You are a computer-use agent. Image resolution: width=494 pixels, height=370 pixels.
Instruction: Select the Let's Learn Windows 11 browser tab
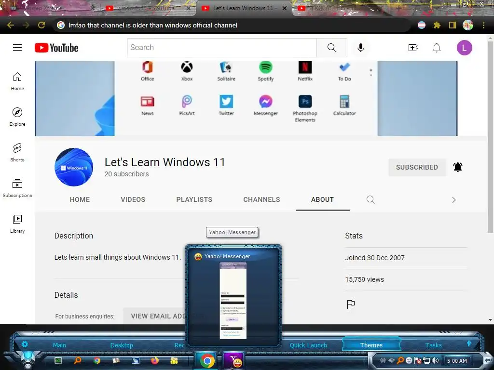243,8
